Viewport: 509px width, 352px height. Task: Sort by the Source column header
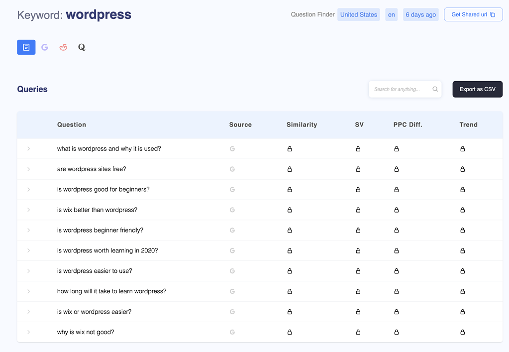point(240,124)
